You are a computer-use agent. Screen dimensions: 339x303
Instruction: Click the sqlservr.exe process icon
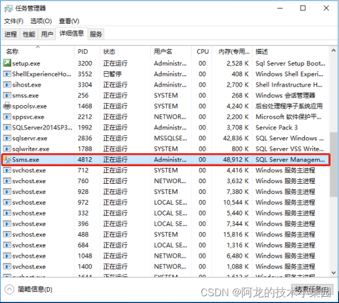tap(7, 138)
